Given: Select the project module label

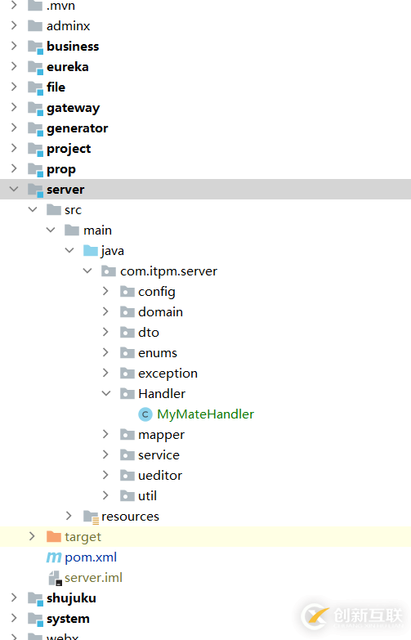Looking at the screenshot, I should coord(69,150).
